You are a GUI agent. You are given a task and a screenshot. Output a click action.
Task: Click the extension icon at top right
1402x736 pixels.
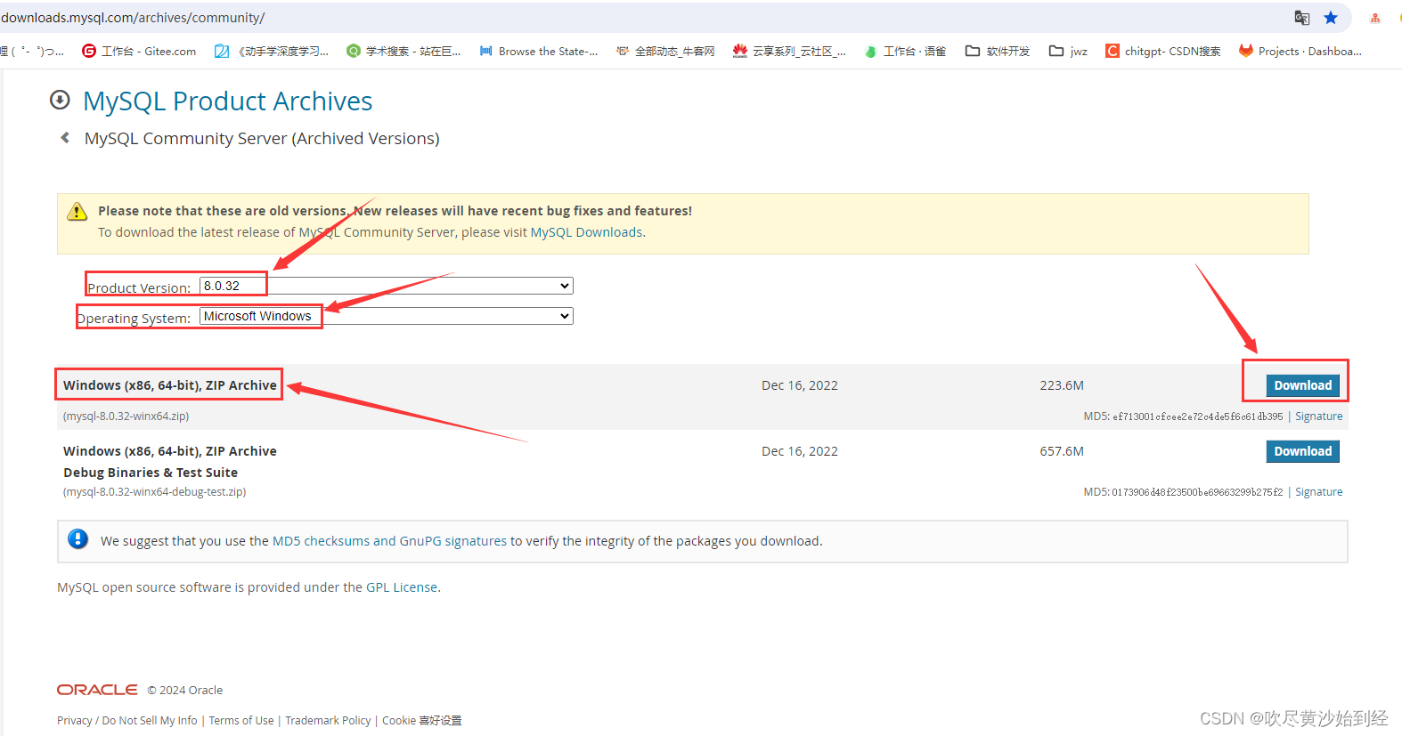pyautogui.click(x=1375, y=18)
